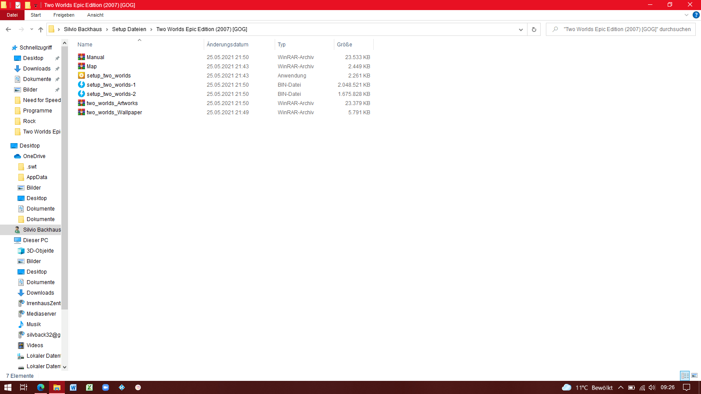Open the Freigeben ribbon tab
Viewport: 701px width, 394px height.
click(x=64, y=15)
